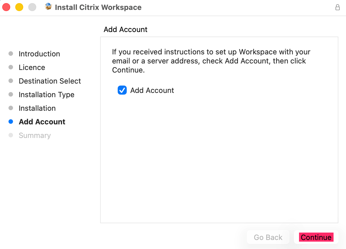
Task: Click the Summary step label
Action: [x=35, y=135]
